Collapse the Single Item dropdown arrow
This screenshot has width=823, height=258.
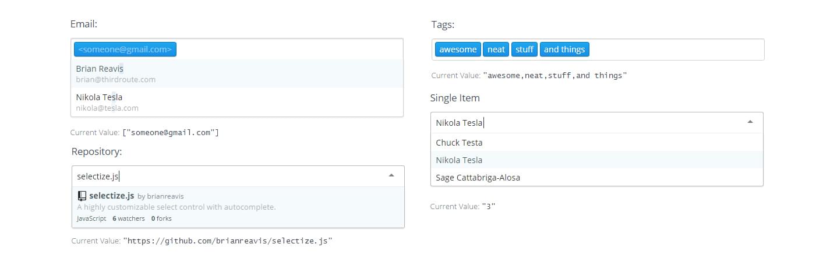click(x=750, y=122)
